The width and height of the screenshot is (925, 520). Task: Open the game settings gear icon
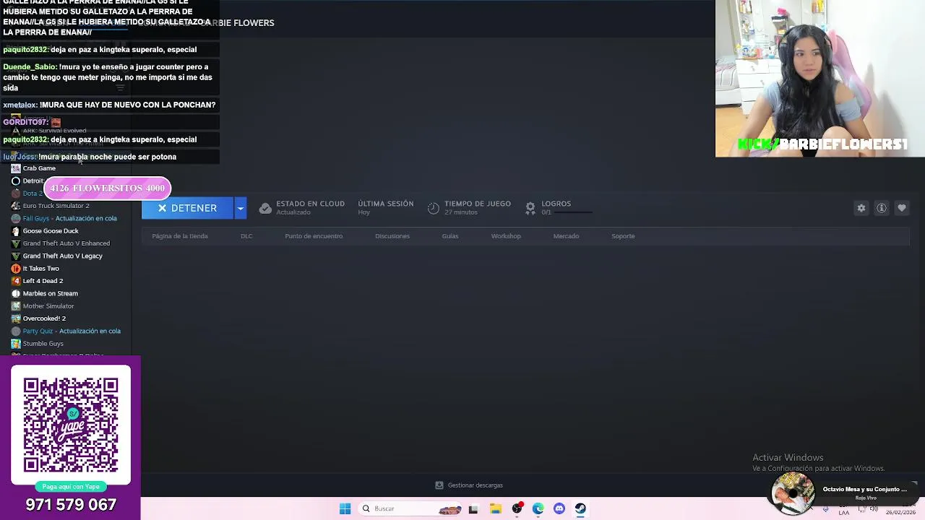pyautogui.click(x=861, y=208)
